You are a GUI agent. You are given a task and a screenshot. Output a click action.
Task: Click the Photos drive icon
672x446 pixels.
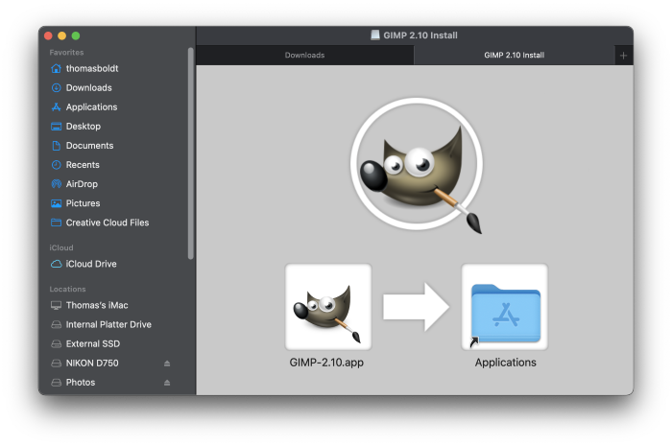[56, 383]
